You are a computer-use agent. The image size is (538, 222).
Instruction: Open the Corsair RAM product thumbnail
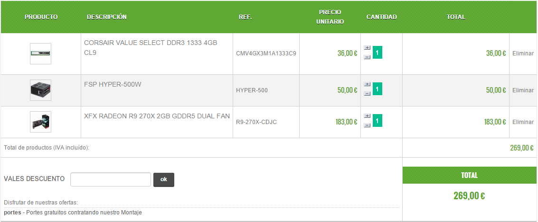point(40,53)
